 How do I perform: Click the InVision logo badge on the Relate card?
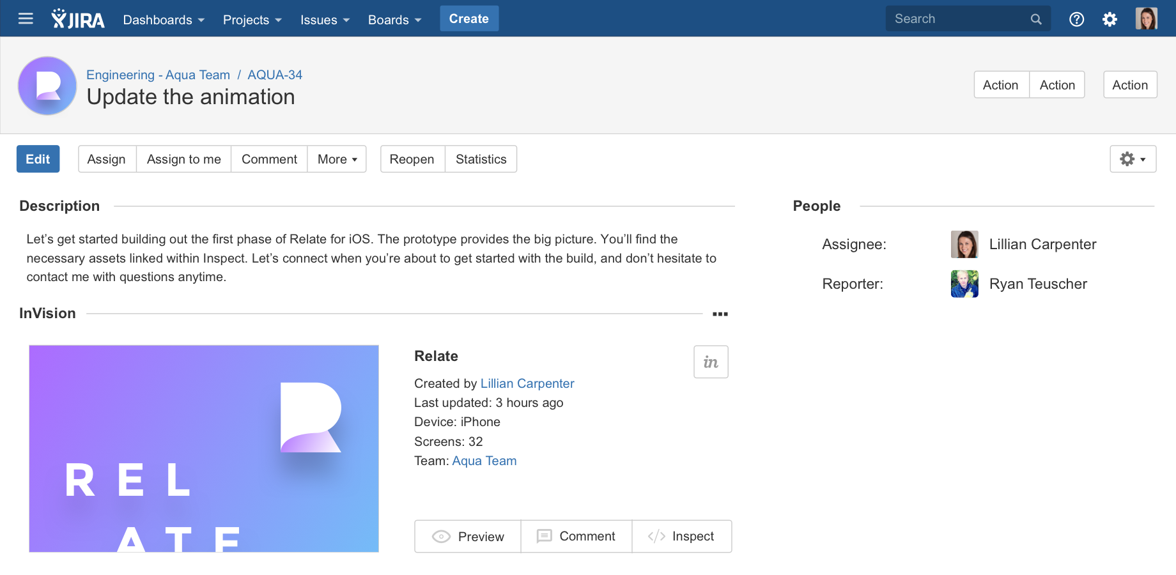pos(711,362)
